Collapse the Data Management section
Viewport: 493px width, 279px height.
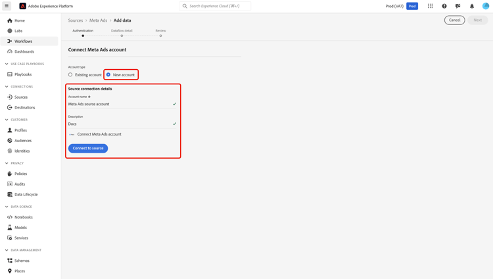7,250
